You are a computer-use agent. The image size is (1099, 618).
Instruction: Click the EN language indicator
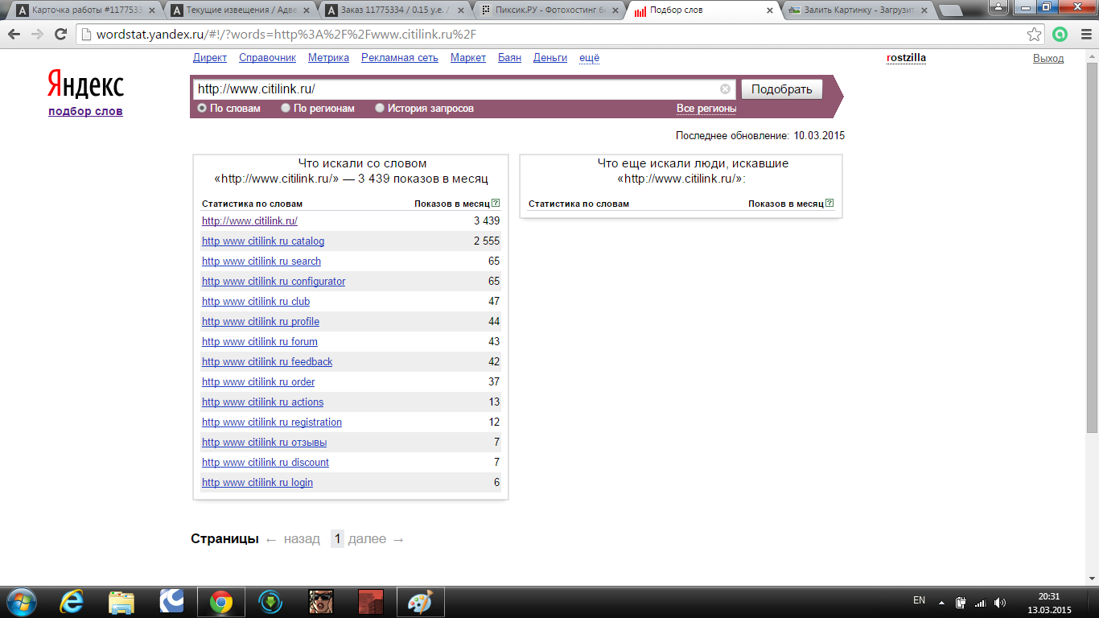(x=919, y=600)
